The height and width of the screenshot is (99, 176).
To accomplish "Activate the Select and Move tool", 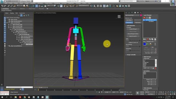I will [x=37, y=6].
